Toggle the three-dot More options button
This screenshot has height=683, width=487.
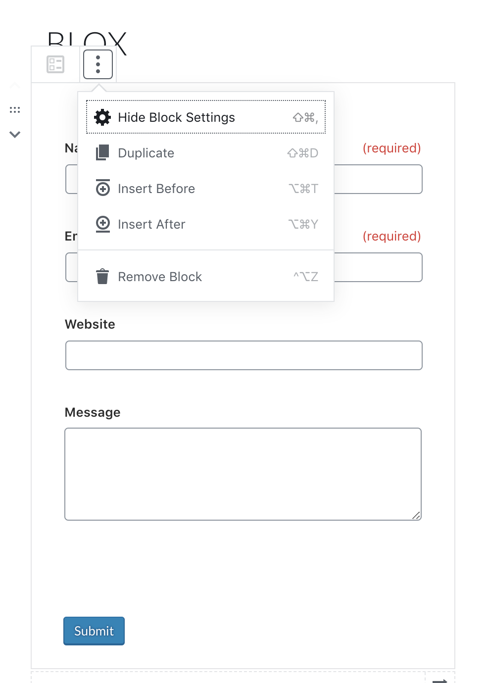coord(98,64)
